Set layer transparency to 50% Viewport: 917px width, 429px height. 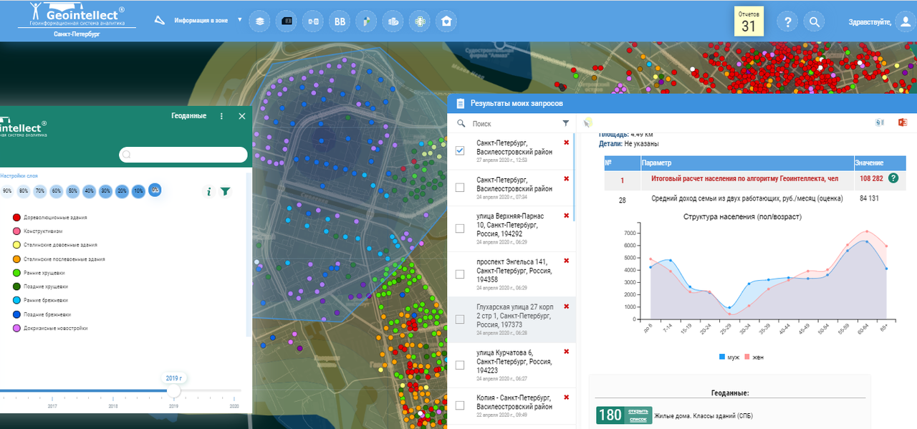click(x=72, y=191)
